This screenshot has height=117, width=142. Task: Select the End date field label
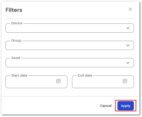point(85,75)
